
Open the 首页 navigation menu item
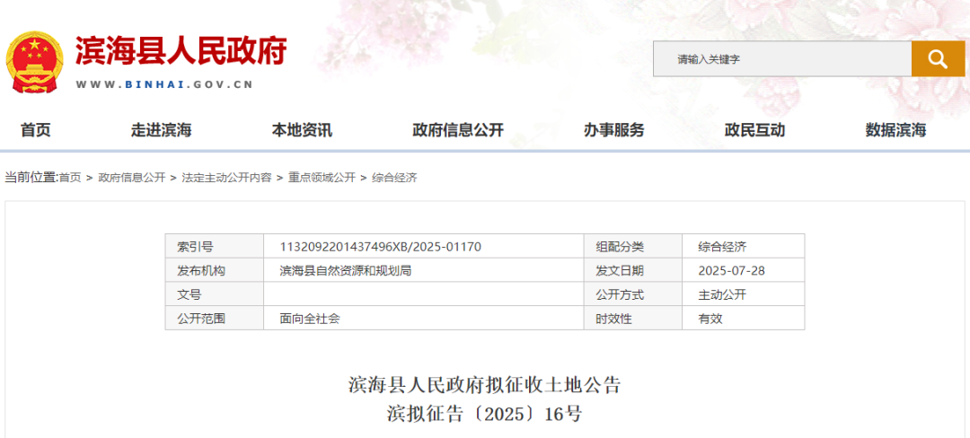pyautogui.click(x=36, y=130)
